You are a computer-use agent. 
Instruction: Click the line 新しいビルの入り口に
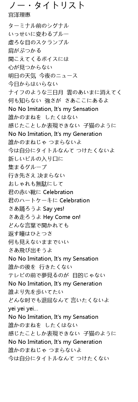(36, 159)
